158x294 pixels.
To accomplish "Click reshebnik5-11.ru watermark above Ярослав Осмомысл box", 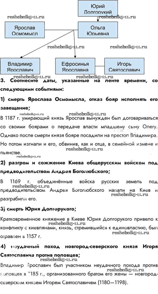I will coord(26,17).
